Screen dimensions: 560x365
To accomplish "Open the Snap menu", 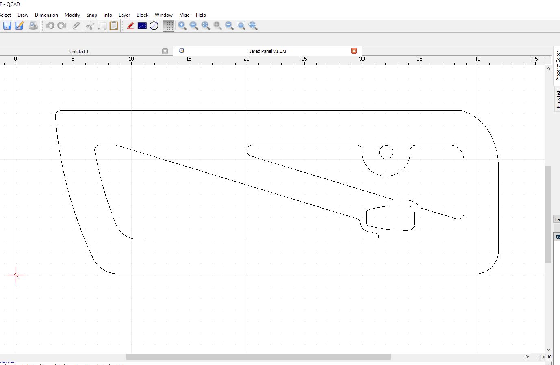I will point(91,15).
